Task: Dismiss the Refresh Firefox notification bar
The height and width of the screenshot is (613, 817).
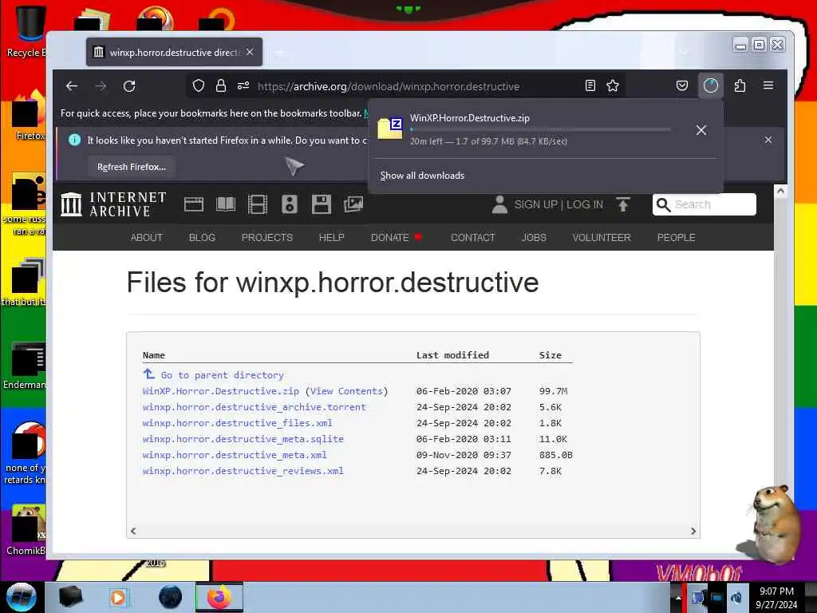Action: [x=768, y=140]
